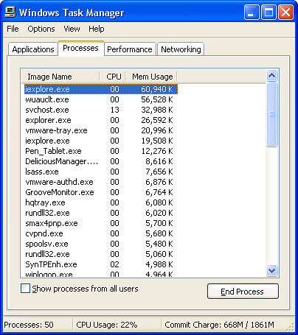Click the 26,592 K memory value
This screenshot has height=335, width=298.
157,120
